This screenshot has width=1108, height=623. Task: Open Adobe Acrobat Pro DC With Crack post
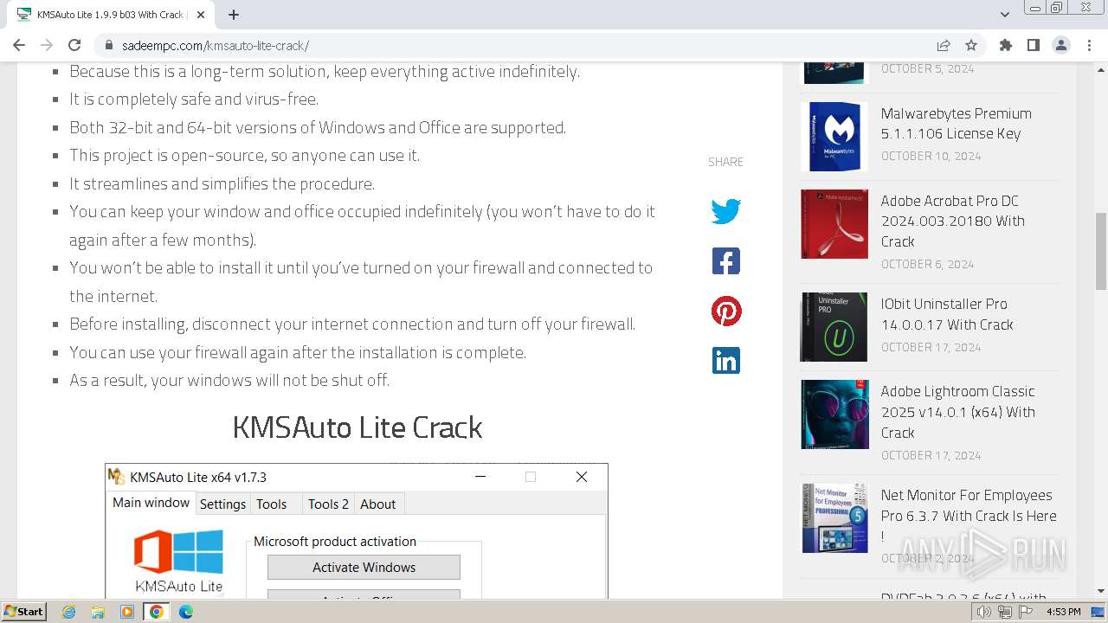click(952, 221)
